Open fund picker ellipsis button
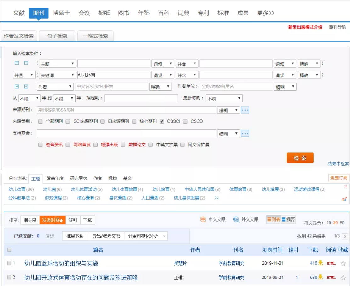 pos(245,134)
